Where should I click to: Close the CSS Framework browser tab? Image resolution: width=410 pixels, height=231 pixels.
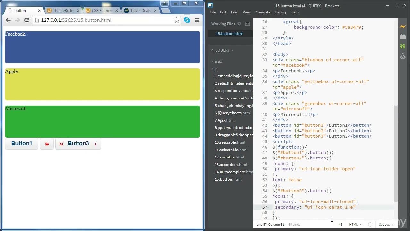(x=117, y=11)
